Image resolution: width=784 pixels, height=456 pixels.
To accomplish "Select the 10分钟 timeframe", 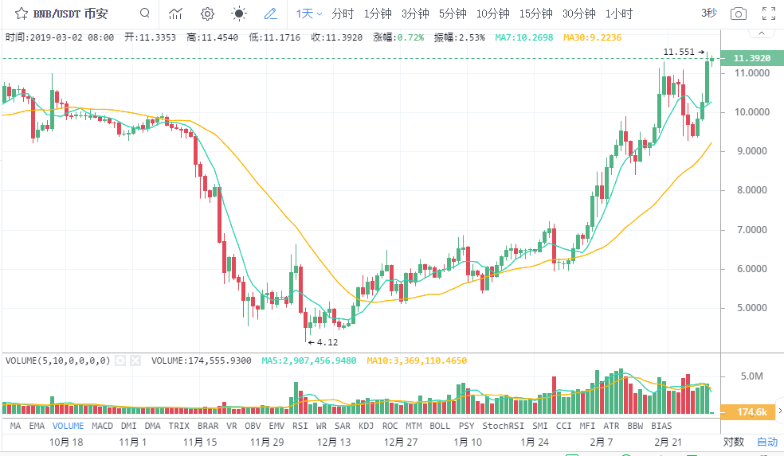I will tap(492, 14).
